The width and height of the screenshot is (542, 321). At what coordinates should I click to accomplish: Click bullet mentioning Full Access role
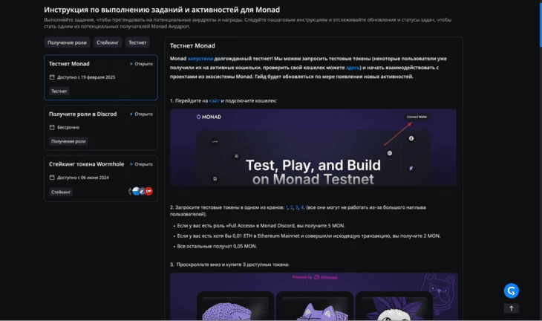pyautogui.click(x=261, y=226)
